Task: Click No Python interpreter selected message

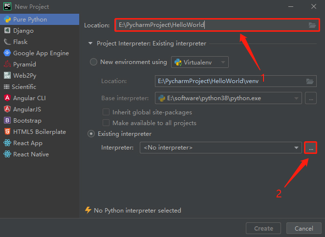Action: coord(137,210)
